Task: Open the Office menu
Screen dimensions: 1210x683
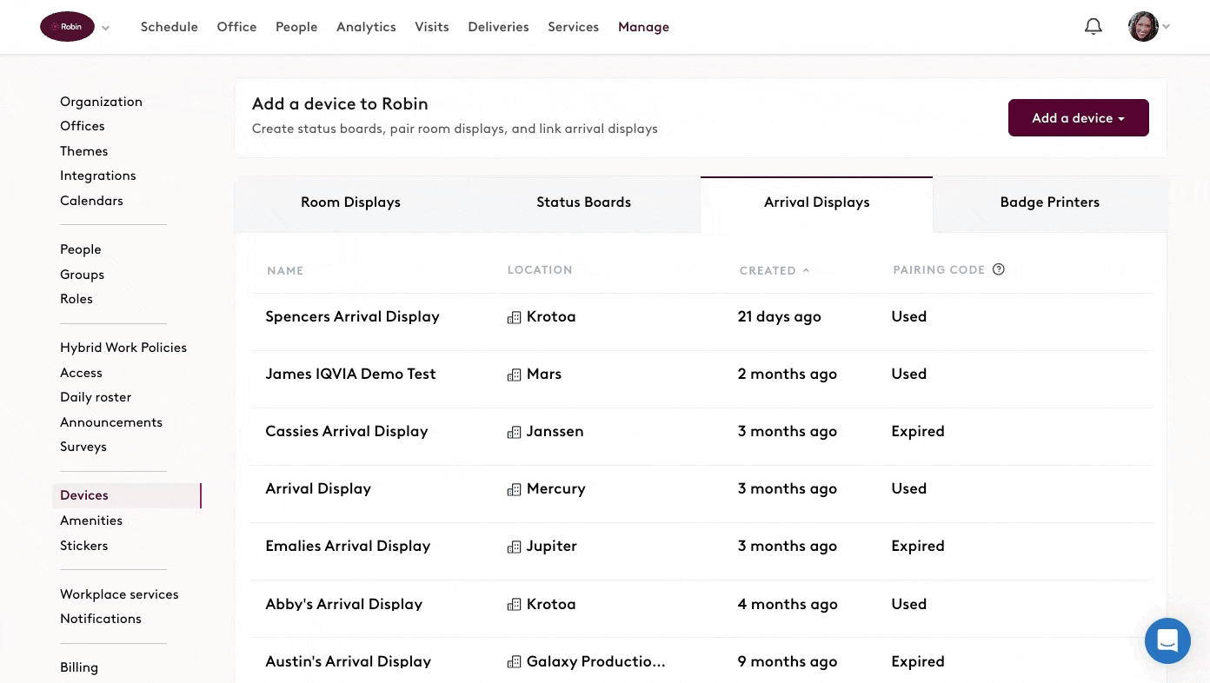Action: point(236,27)
